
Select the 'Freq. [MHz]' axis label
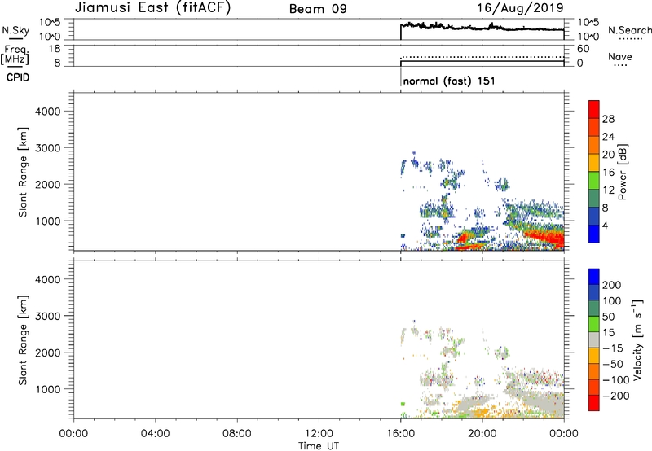click(x=15, y=55)
